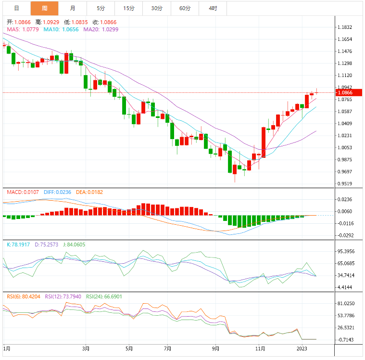Click the 95.3956 KDJ axis label
Viewport: 365px width, 360px height.
point(346,251)
